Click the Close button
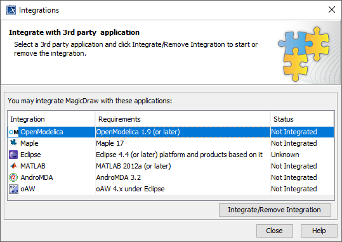The image size is (342, 242). [x=275, y=231]
